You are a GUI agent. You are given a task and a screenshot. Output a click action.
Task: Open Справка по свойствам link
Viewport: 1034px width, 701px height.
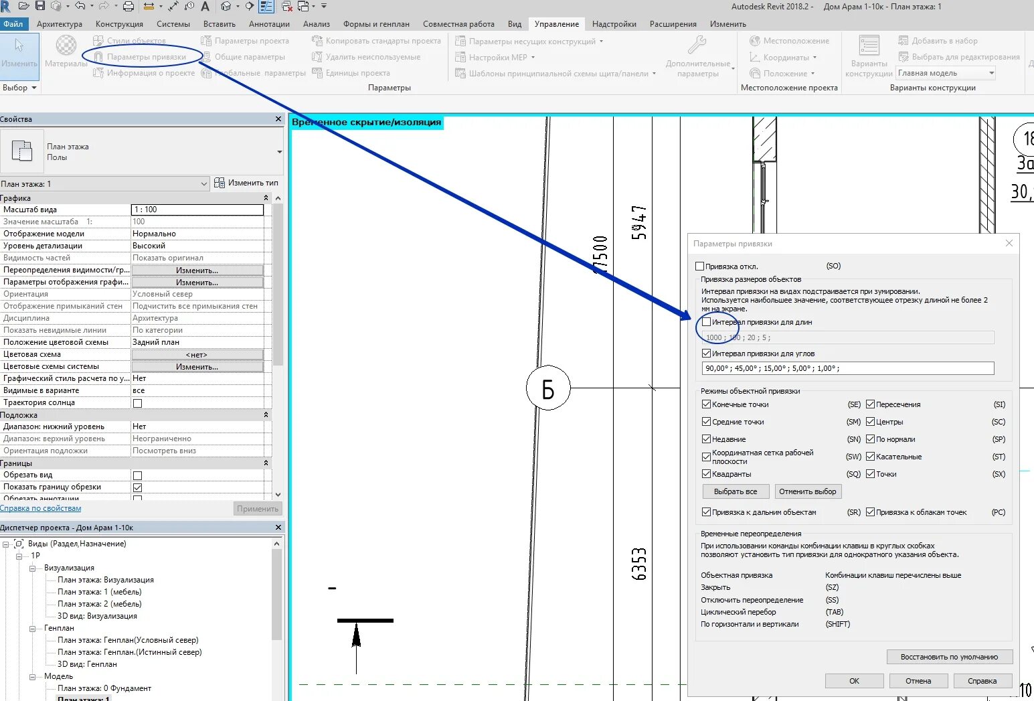coord(41,509)
